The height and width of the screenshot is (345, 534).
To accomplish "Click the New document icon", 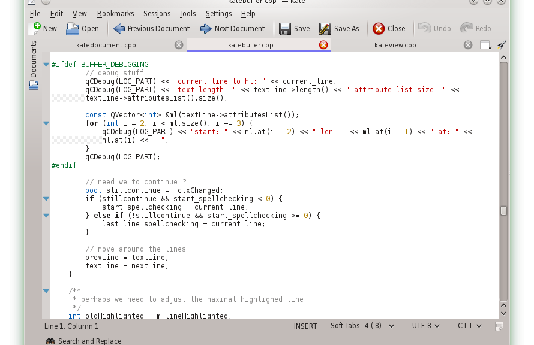I will pyautogui.click(x=34, y=28).
